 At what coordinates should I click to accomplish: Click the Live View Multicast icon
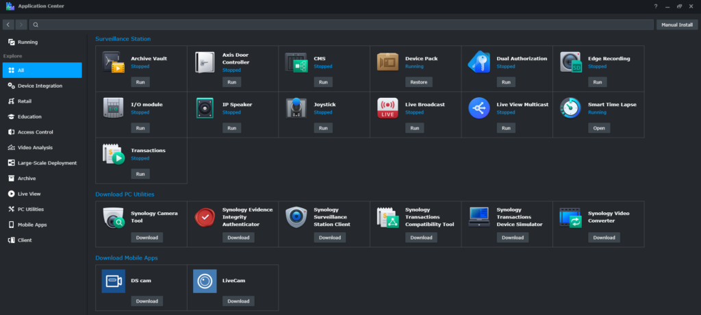(x=479, y=108)
